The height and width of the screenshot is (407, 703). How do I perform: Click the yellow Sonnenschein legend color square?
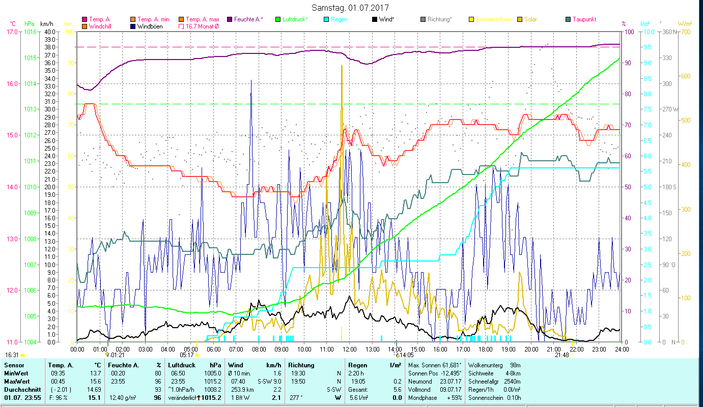click(x=471, y=19)
